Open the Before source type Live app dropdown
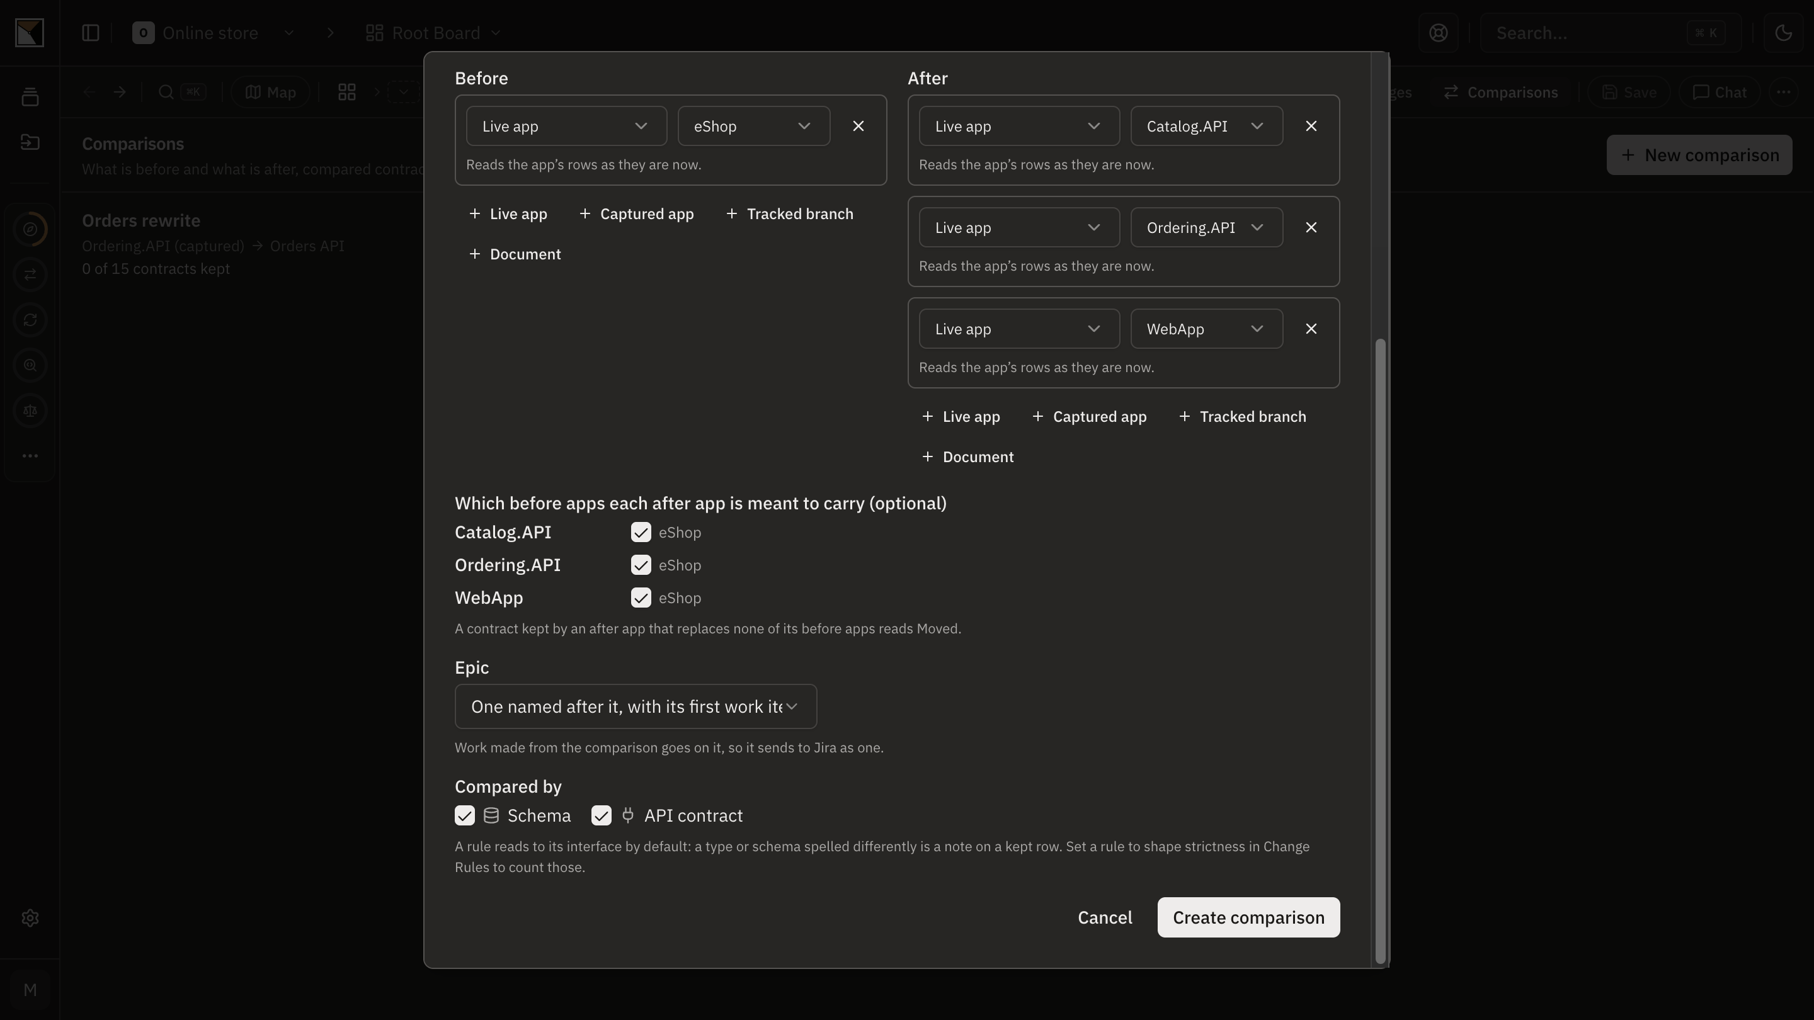 point(566,126)
